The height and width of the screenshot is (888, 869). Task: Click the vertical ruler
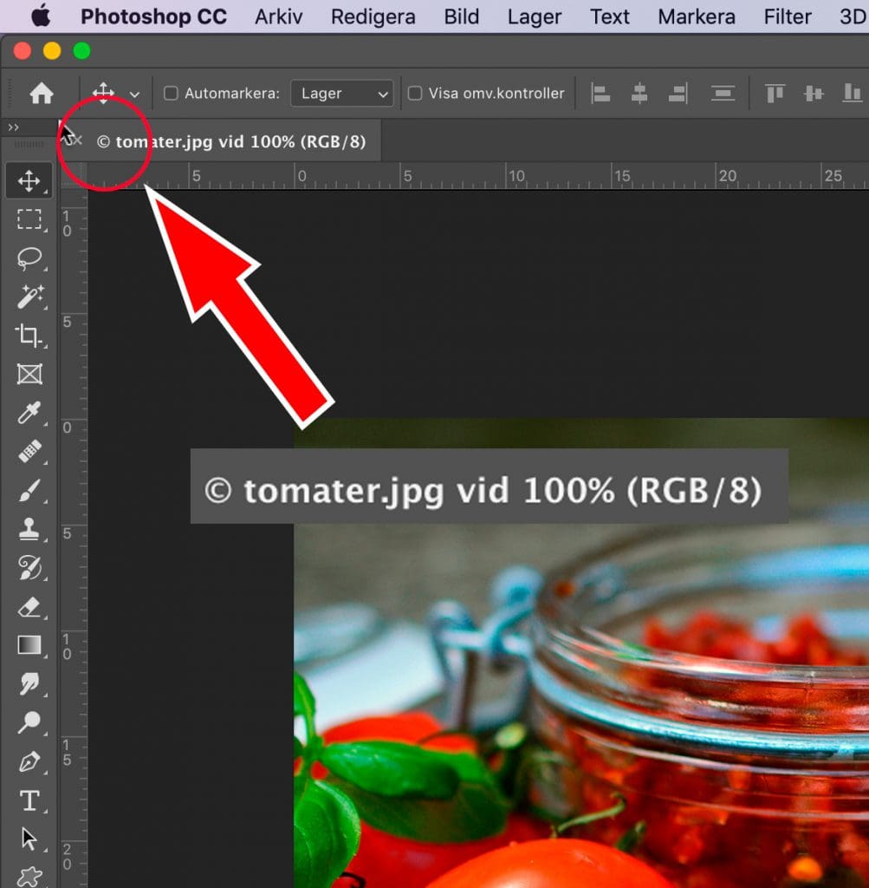[75, 538]
